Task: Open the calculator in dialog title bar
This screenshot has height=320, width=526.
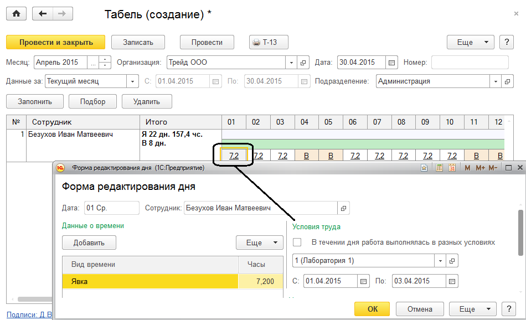Action: point(439,168)
